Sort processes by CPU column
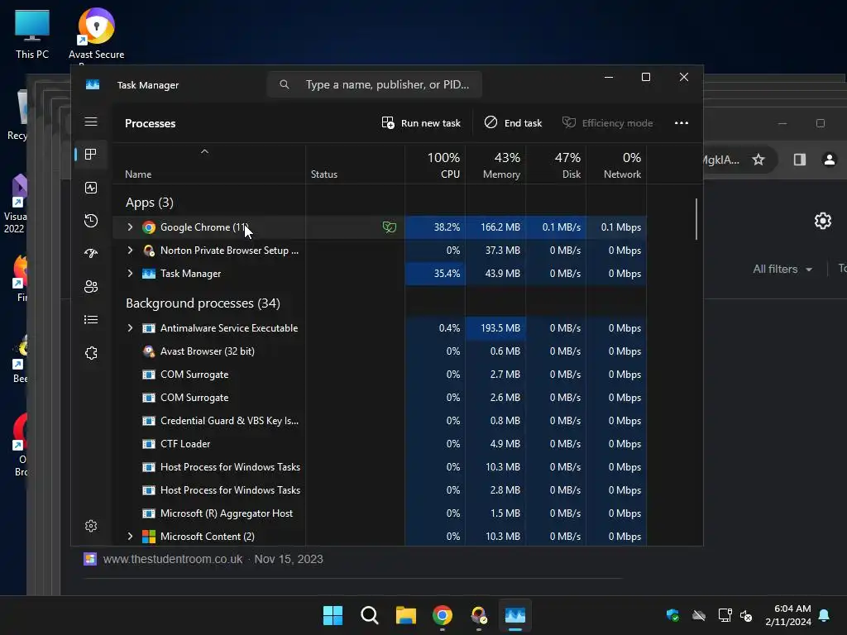Image resolution: width=847 pixels, height=635 pixels. (435, 165)
